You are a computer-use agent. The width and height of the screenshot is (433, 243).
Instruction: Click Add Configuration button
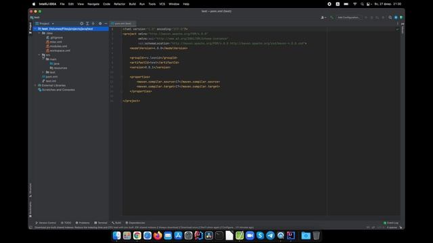tap(348, 18)
